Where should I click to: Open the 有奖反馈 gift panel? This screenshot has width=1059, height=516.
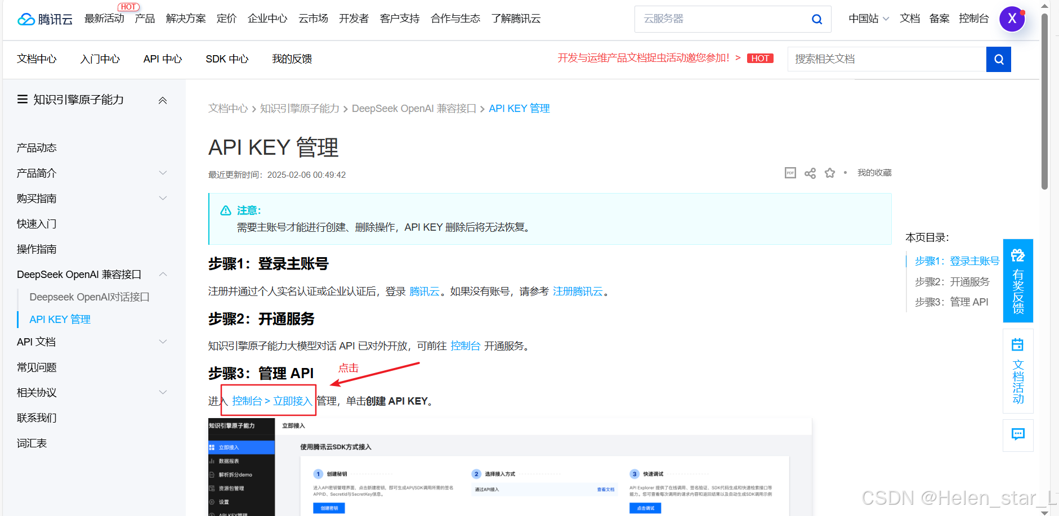click(x=1018, y=281)
